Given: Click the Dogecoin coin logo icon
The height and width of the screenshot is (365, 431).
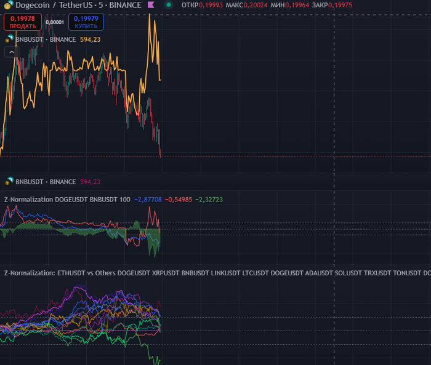Looking at the screenshot, I should 8,5.
